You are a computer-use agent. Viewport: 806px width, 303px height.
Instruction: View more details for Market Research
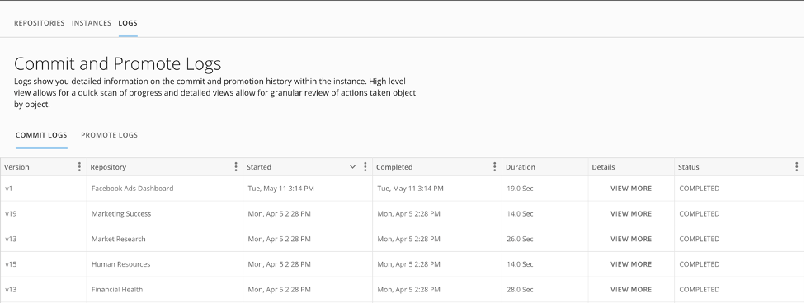631,239
